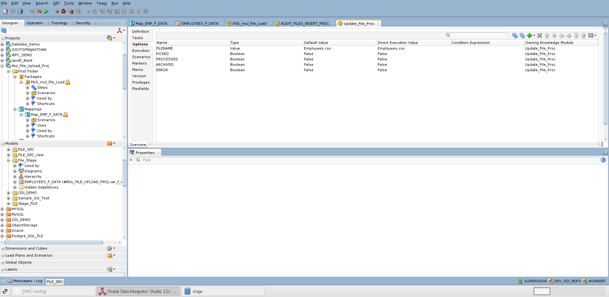
Task: Click the New object toolbar icon
Action: pyautogui.click(x=5, y=11)
